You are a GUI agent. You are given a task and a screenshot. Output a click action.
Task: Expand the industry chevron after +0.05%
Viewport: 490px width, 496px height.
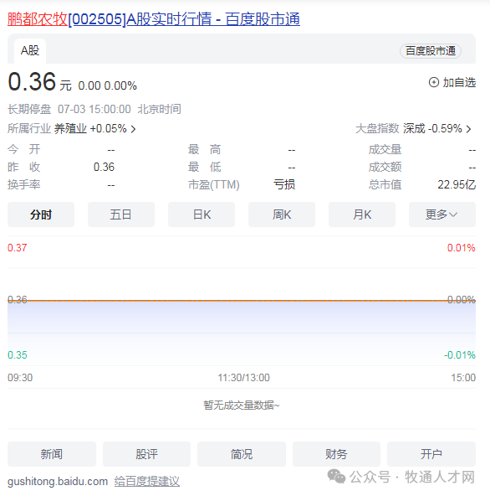133,129
